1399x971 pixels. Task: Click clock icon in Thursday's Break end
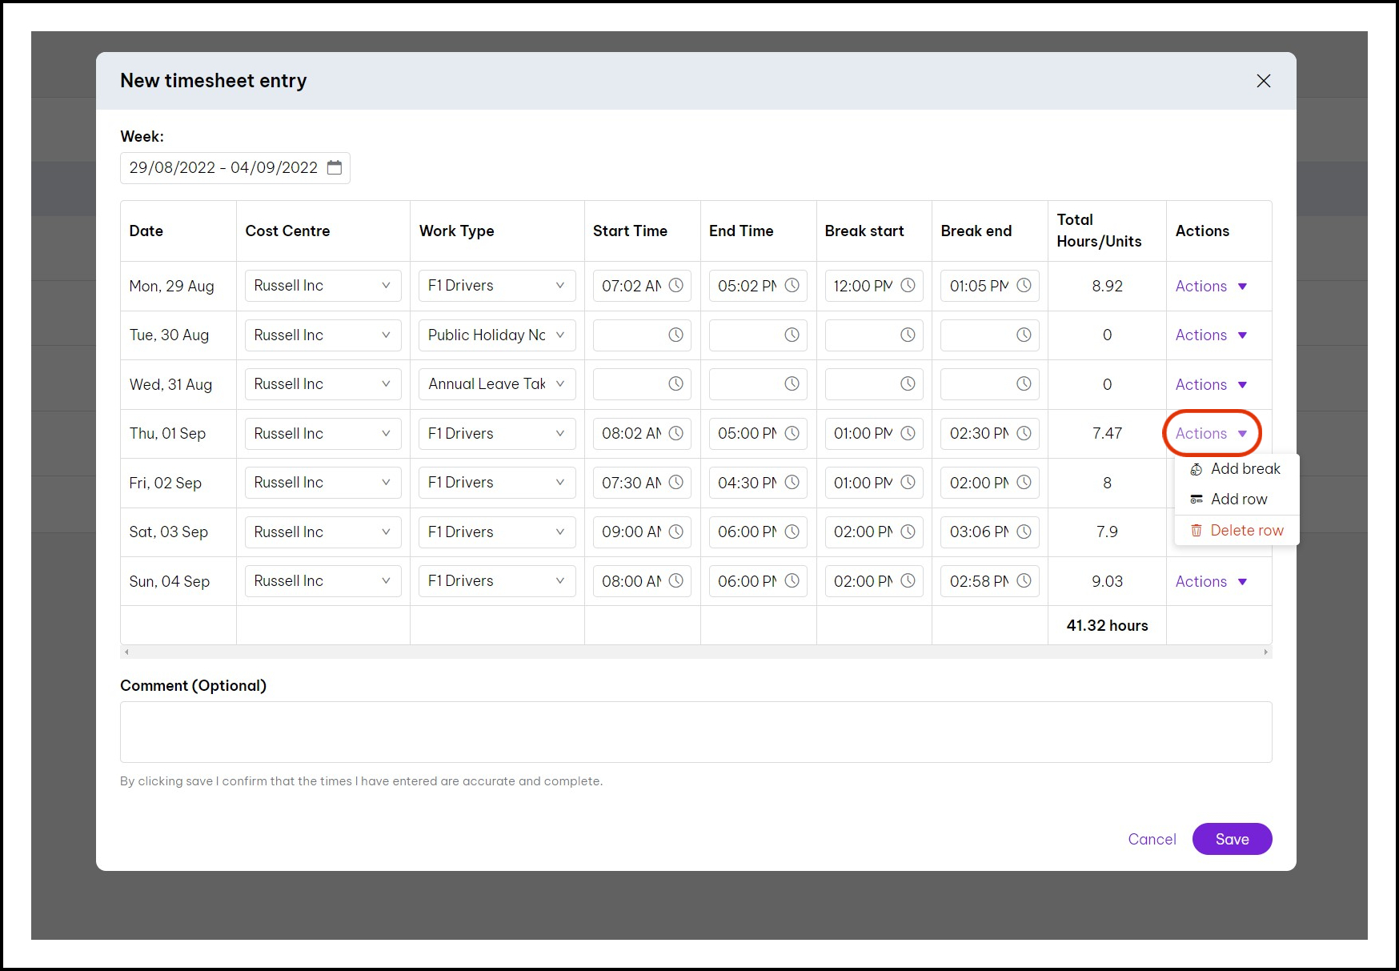(1024, 433)
